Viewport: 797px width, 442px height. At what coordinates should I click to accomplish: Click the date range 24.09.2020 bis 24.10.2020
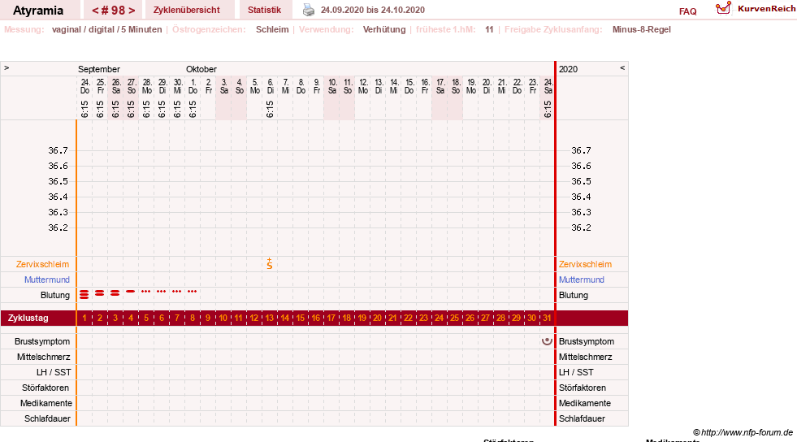[373, 10]
